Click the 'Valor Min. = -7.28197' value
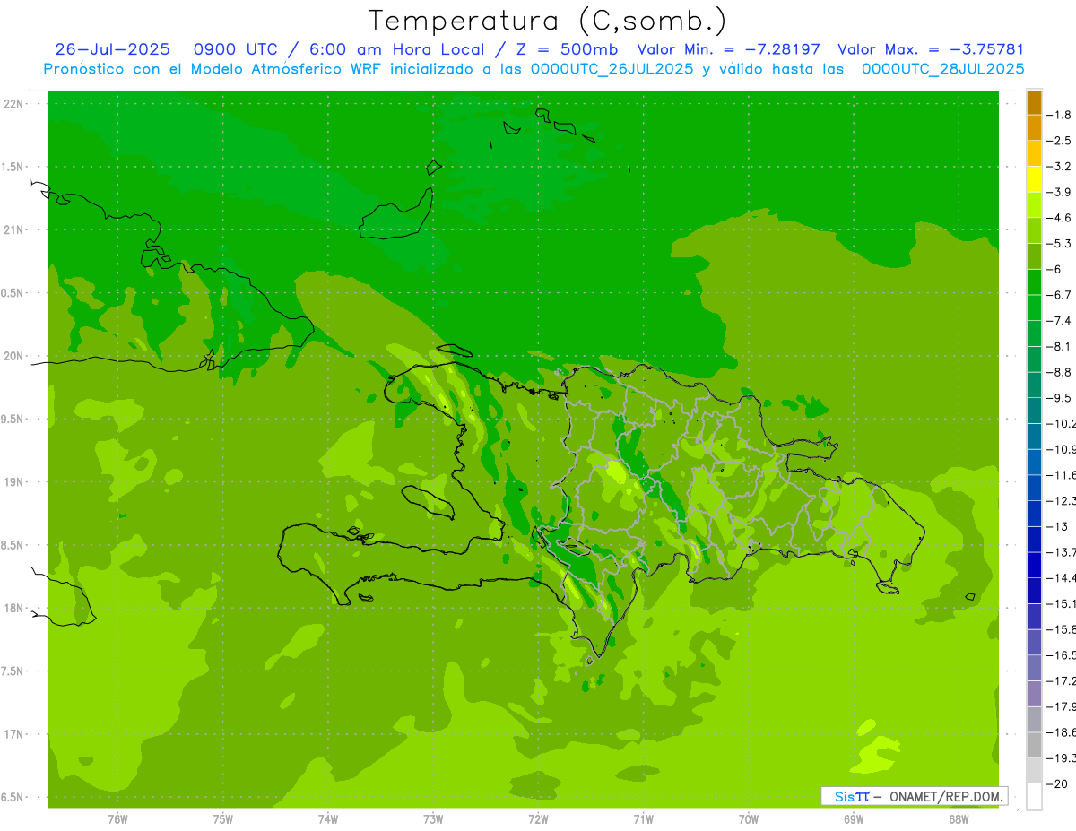1076x831 pixels. point(729,49)
